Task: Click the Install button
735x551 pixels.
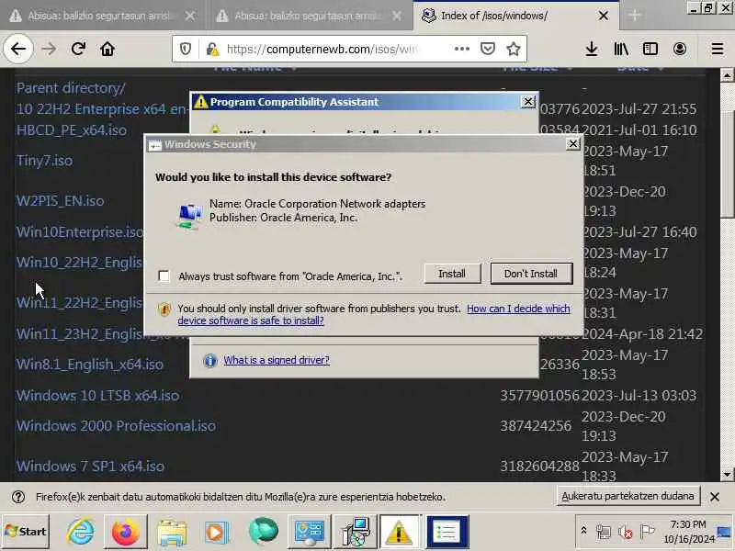Action: pyautogui.click(x=452, y=274)
